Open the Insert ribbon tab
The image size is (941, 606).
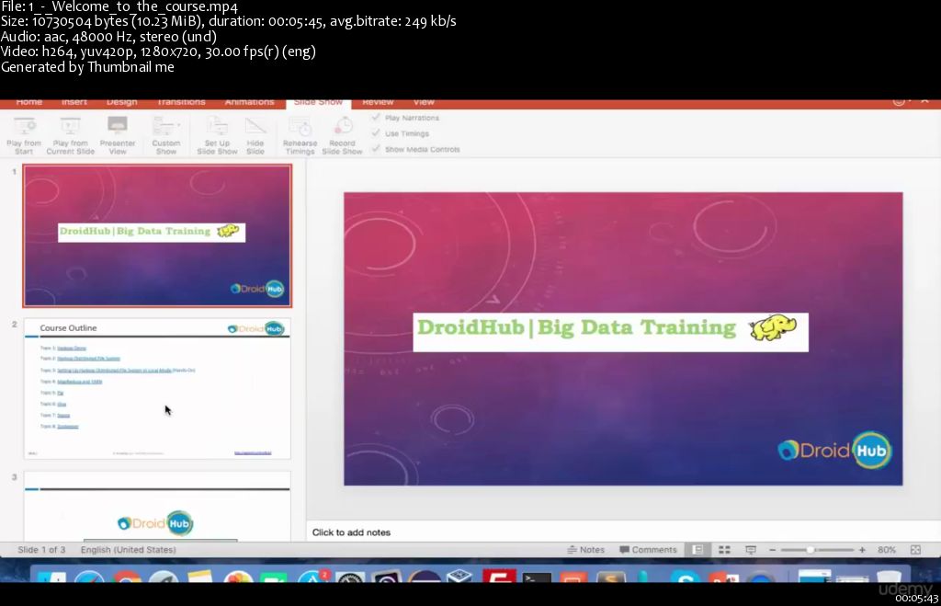(x=74, y=102)
